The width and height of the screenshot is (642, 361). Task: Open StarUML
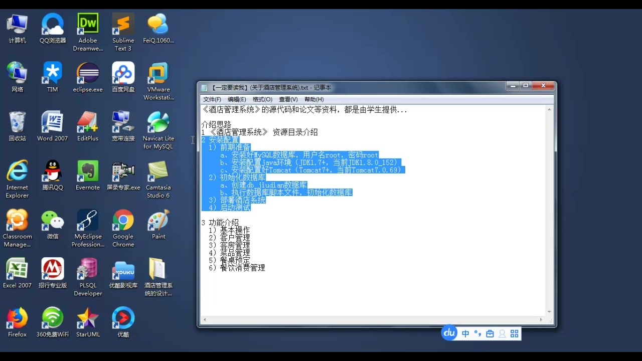pos(87,318)
